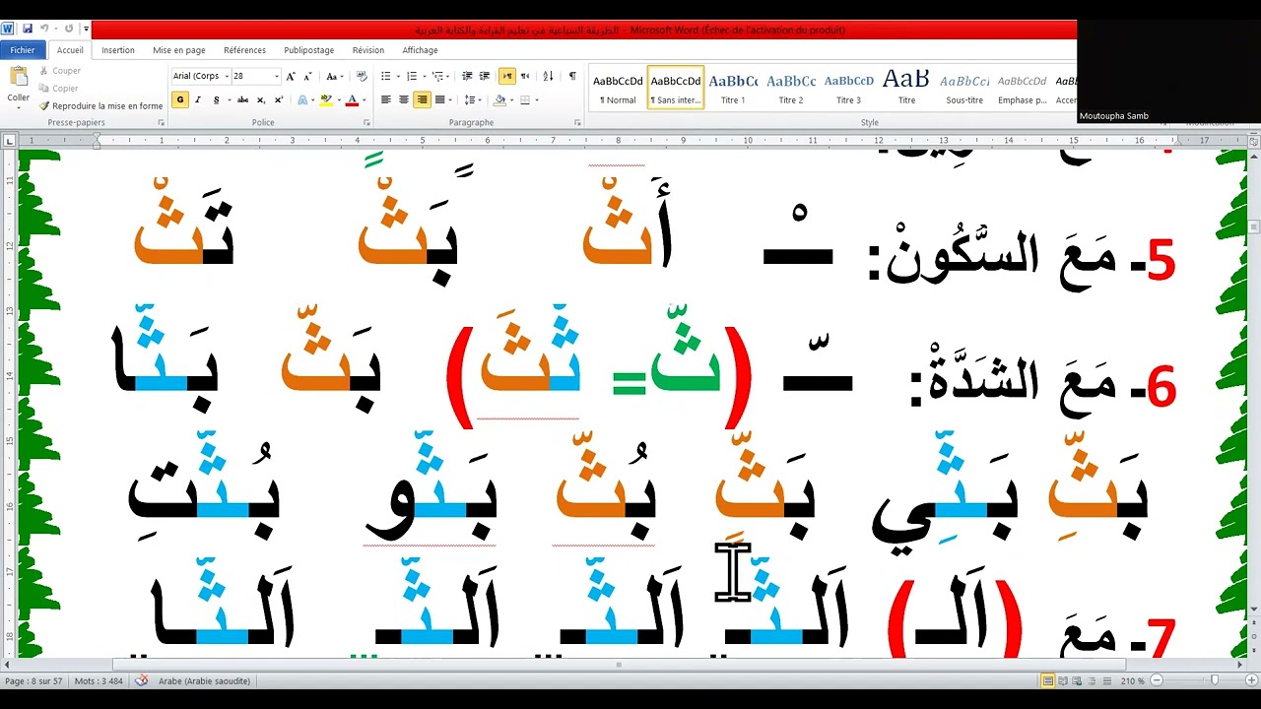This screenshot has width=1261, height=709.
Task: Toggle strikethrough abc formatting
Action: point(242,99)
